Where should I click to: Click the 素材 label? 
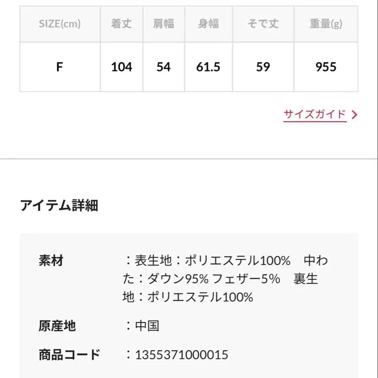click(x=51, y=261)
